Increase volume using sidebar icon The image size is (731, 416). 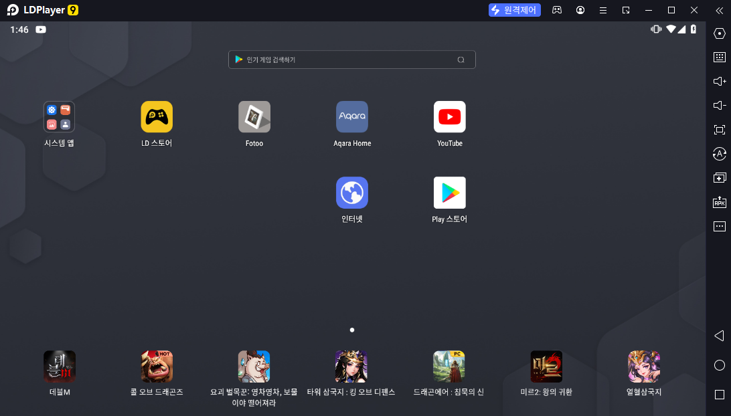pos(720,81)
